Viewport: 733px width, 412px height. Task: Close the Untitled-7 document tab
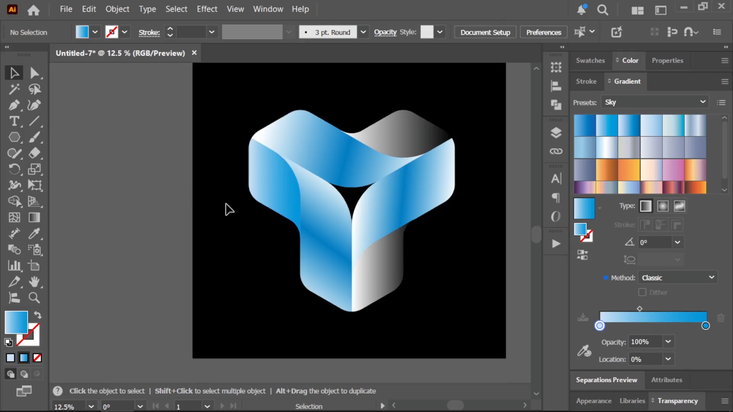pyautogui.click(x=194, y=53)
